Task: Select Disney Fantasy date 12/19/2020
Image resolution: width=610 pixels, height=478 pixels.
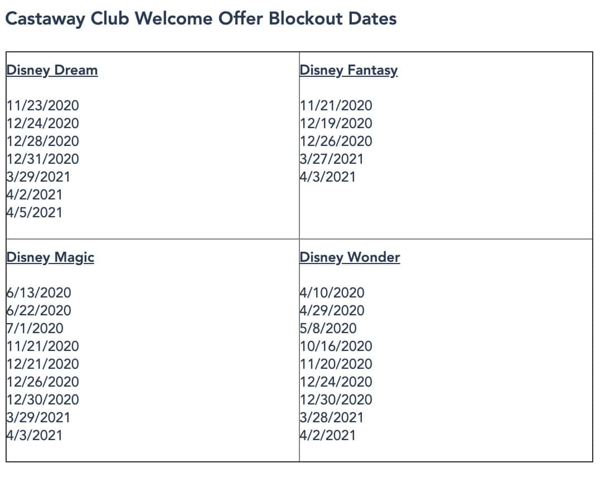Action: [336, 124]
